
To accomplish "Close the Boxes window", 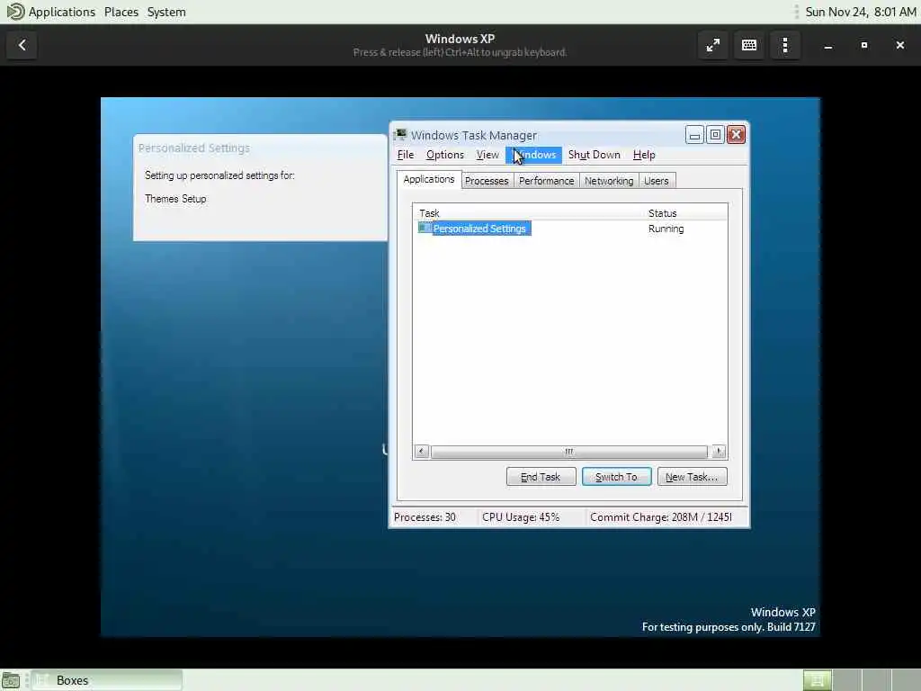I will (899, 45).
